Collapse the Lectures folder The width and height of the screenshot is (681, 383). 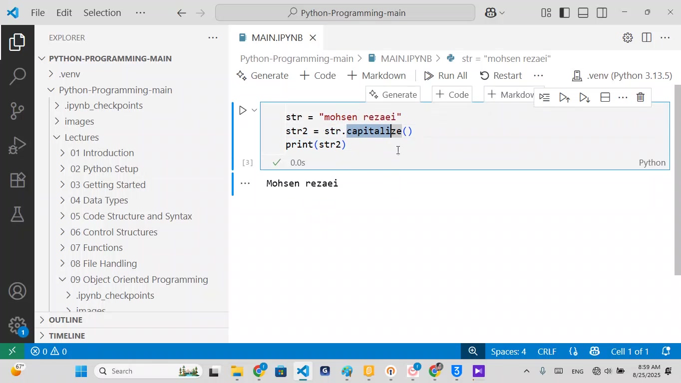[56, 137]
